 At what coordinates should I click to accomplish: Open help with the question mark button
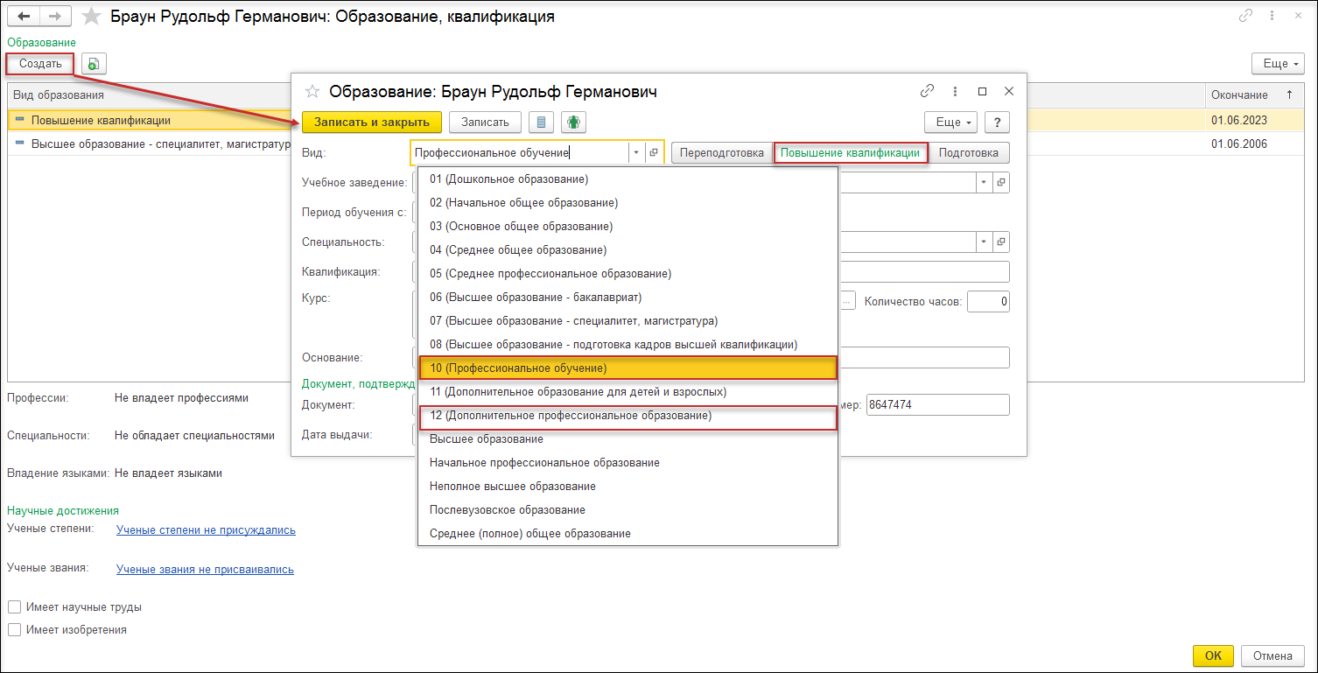coord(997,123)
